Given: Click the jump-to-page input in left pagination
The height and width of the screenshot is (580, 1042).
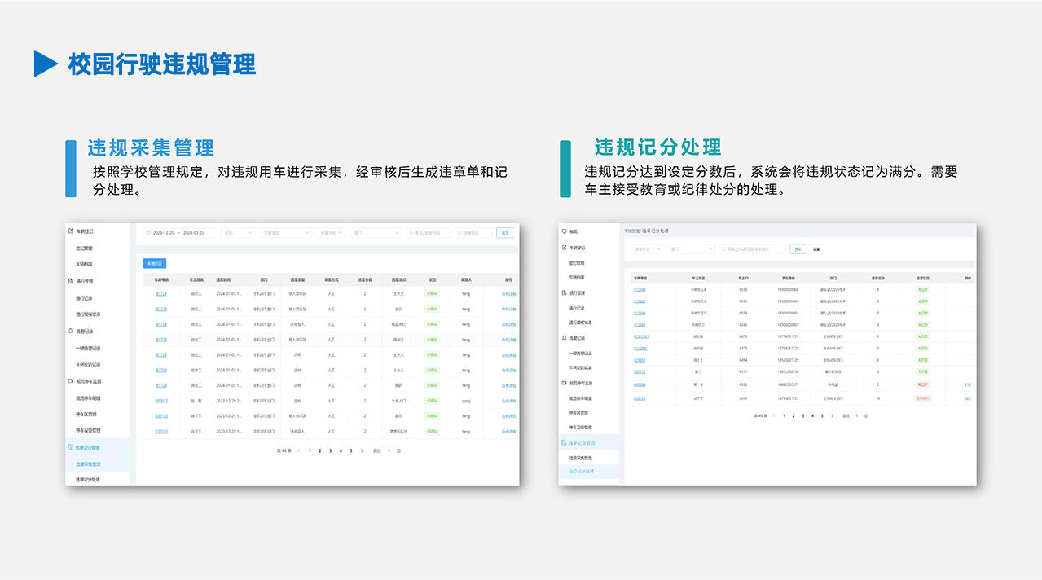Looking at the screenshot, I should tap(389, 450).
